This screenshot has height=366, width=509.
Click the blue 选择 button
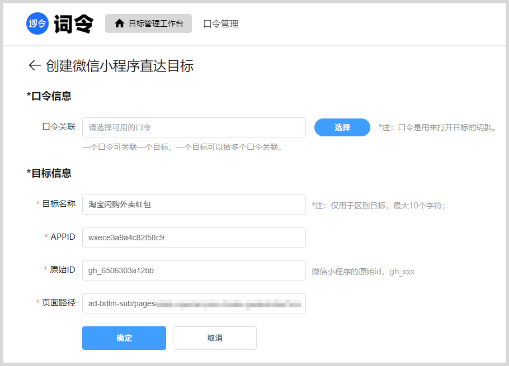pos(342,127)
